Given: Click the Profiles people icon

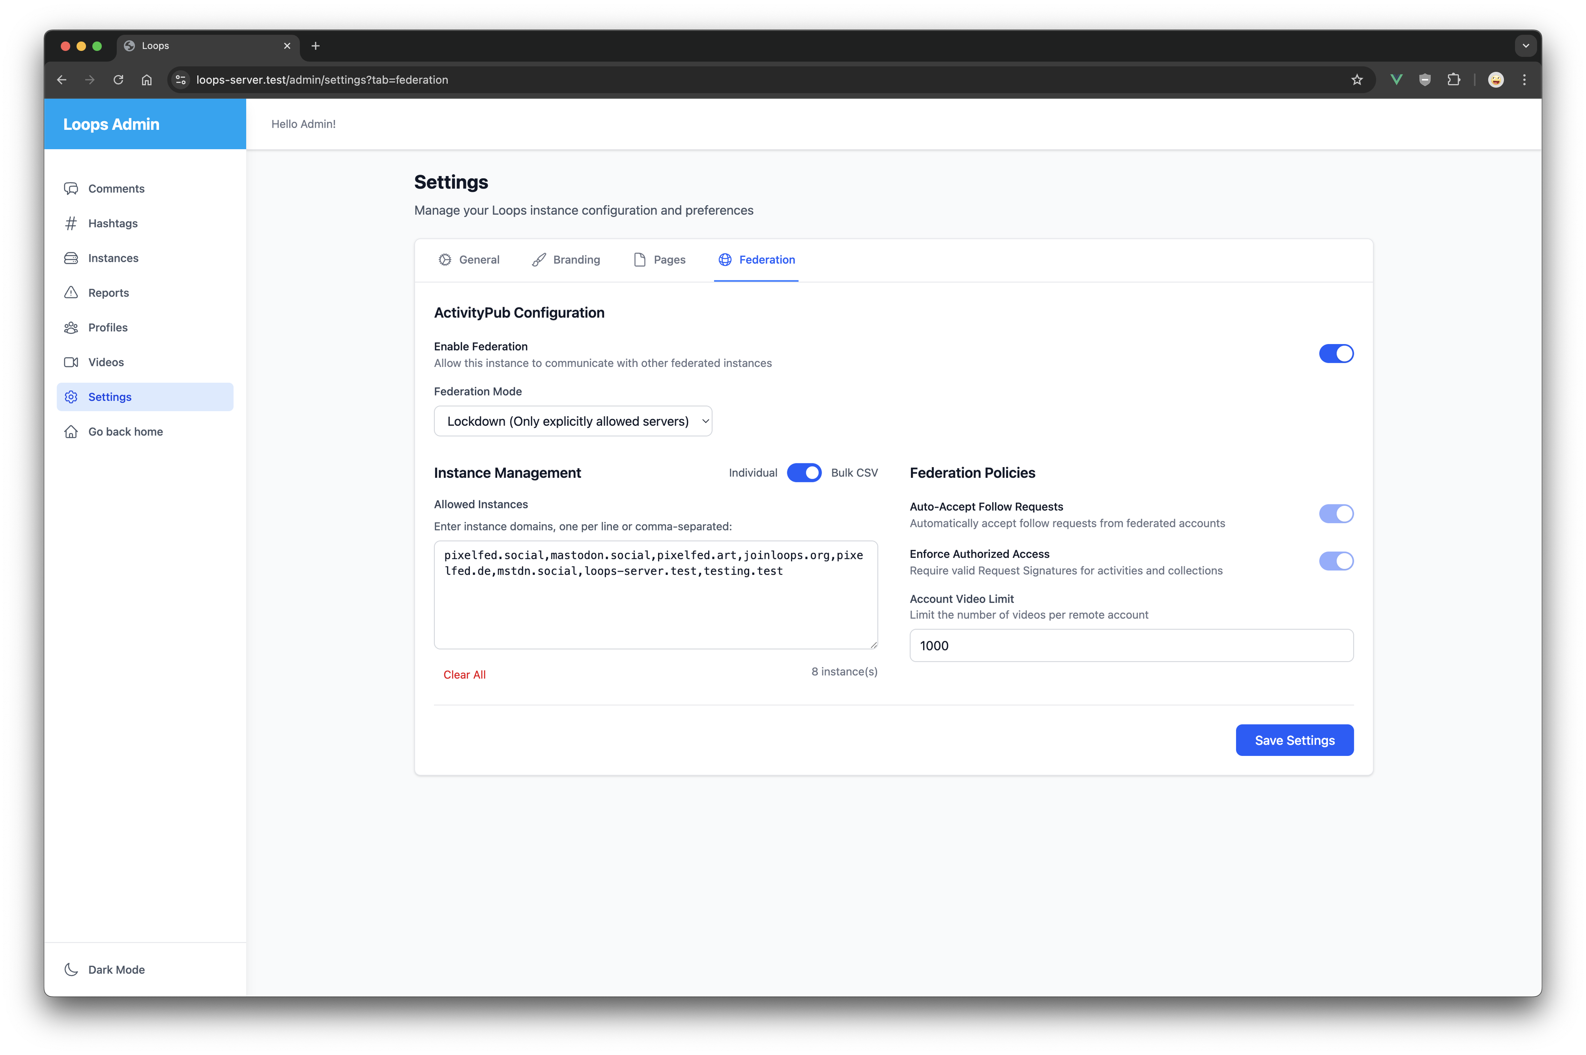Looking at the screenshot, I should 71,328.
